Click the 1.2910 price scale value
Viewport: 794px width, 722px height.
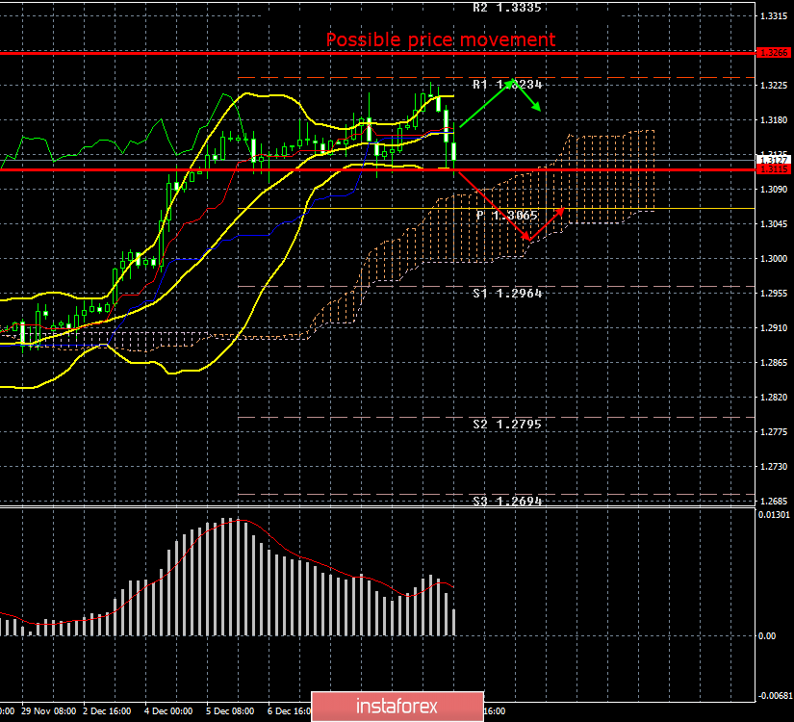(774, 328)
